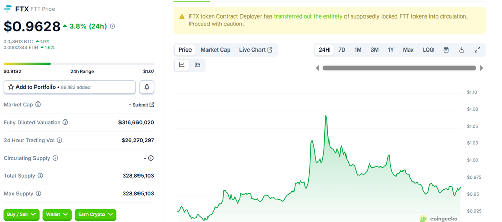Click 24 Hour Trading Vol info icon
The width and height of the screenshot is (502, 222).
click(59, 140)
